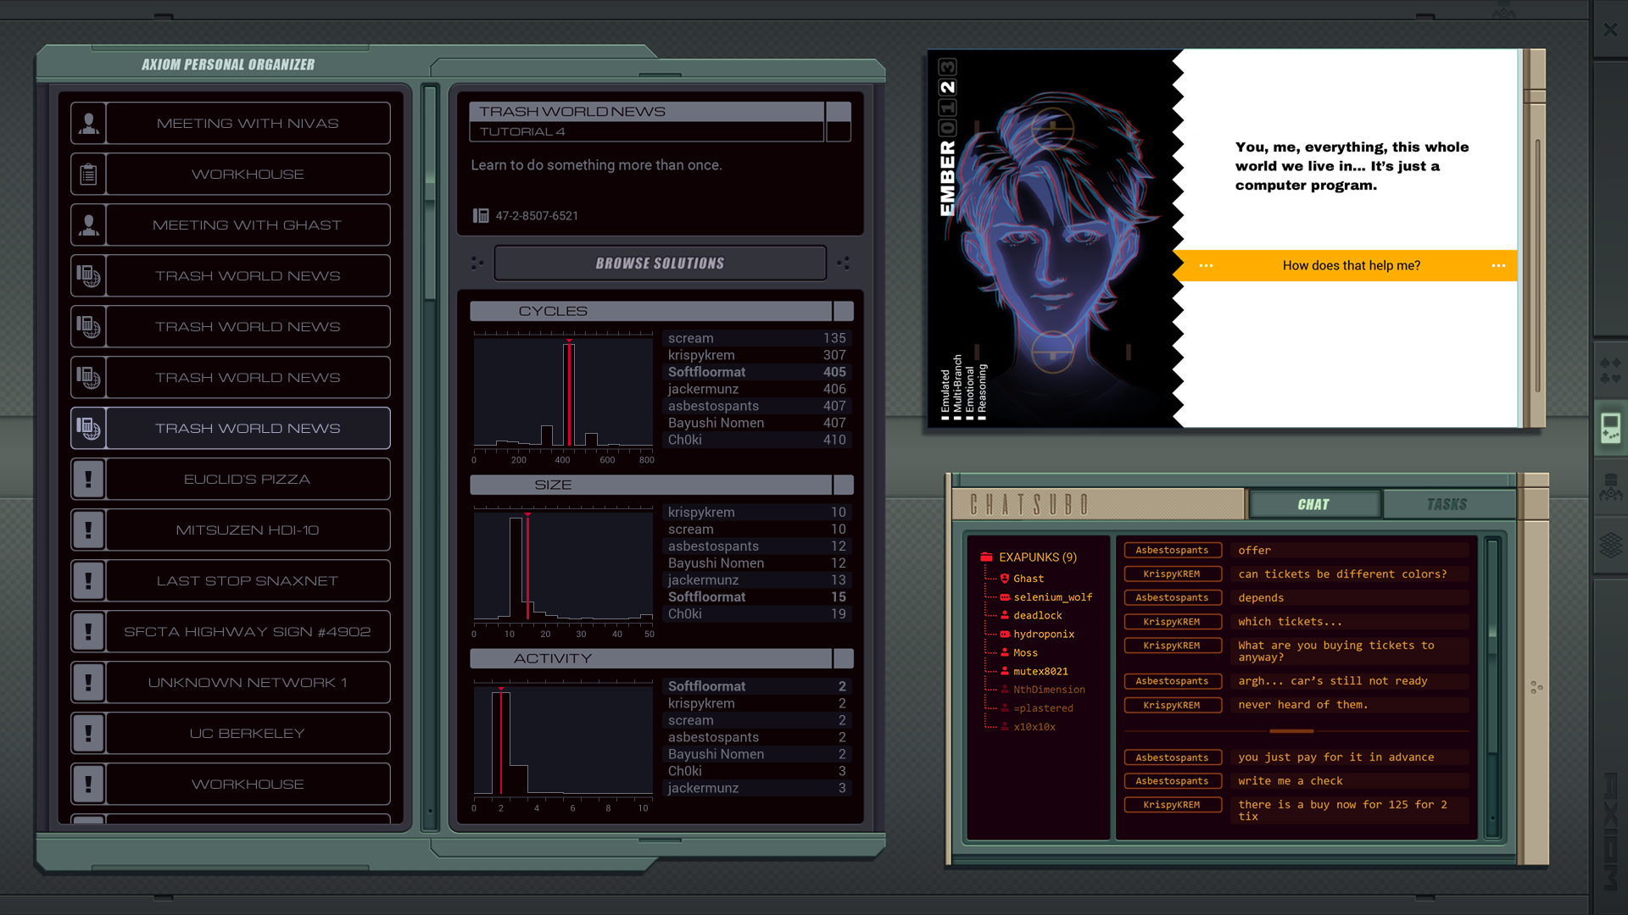
Task: Click Softfloormat 405 in Cycles leaderboard
Action: [756, 372]
